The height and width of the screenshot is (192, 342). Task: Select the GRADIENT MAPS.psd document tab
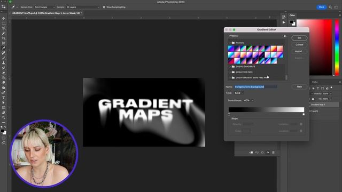point(46,13)
